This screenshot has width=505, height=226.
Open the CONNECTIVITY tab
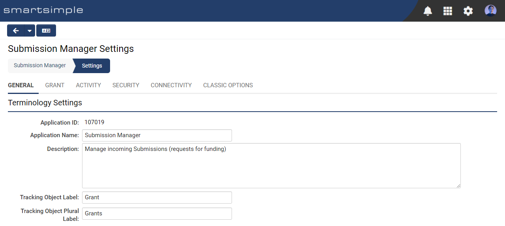[x=171, y=85]
